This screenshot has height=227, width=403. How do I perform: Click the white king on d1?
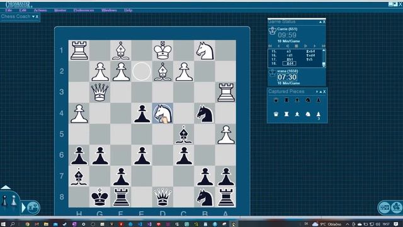point(162,50)
